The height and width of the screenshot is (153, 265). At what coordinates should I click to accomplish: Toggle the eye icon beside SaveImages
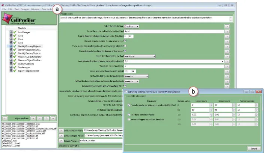pyautogui.click(x=11, y=67)
